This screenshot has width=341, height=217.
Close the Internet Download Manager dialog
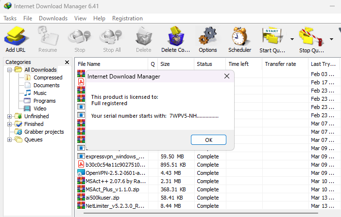click(226, 76)
